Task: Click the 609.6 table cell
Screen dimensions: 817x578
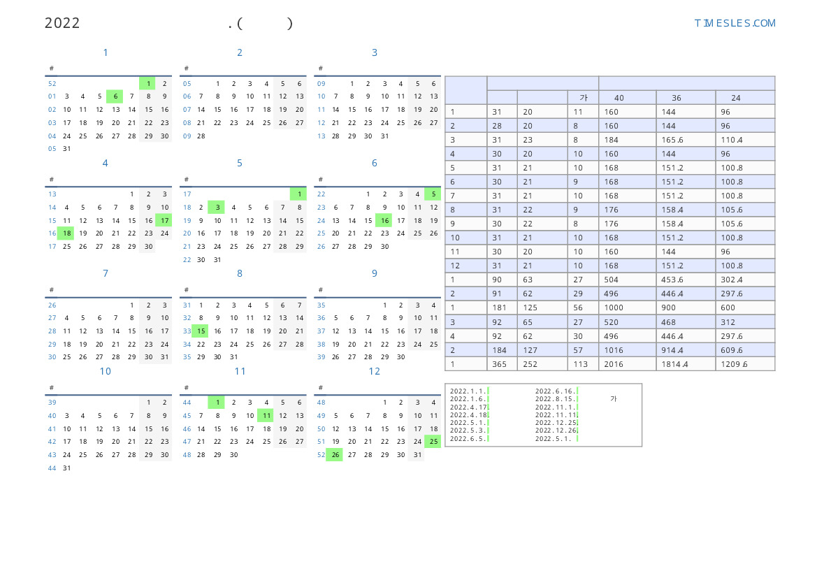Action: [745, 350]
